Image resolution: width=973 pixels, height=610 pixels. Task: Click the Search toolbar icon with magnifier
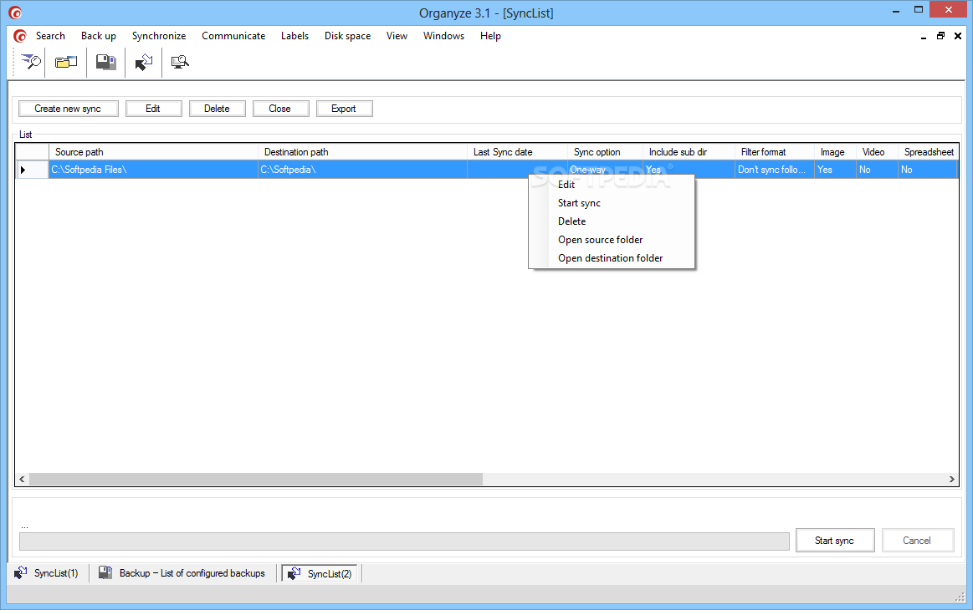[x=30, y=62]
